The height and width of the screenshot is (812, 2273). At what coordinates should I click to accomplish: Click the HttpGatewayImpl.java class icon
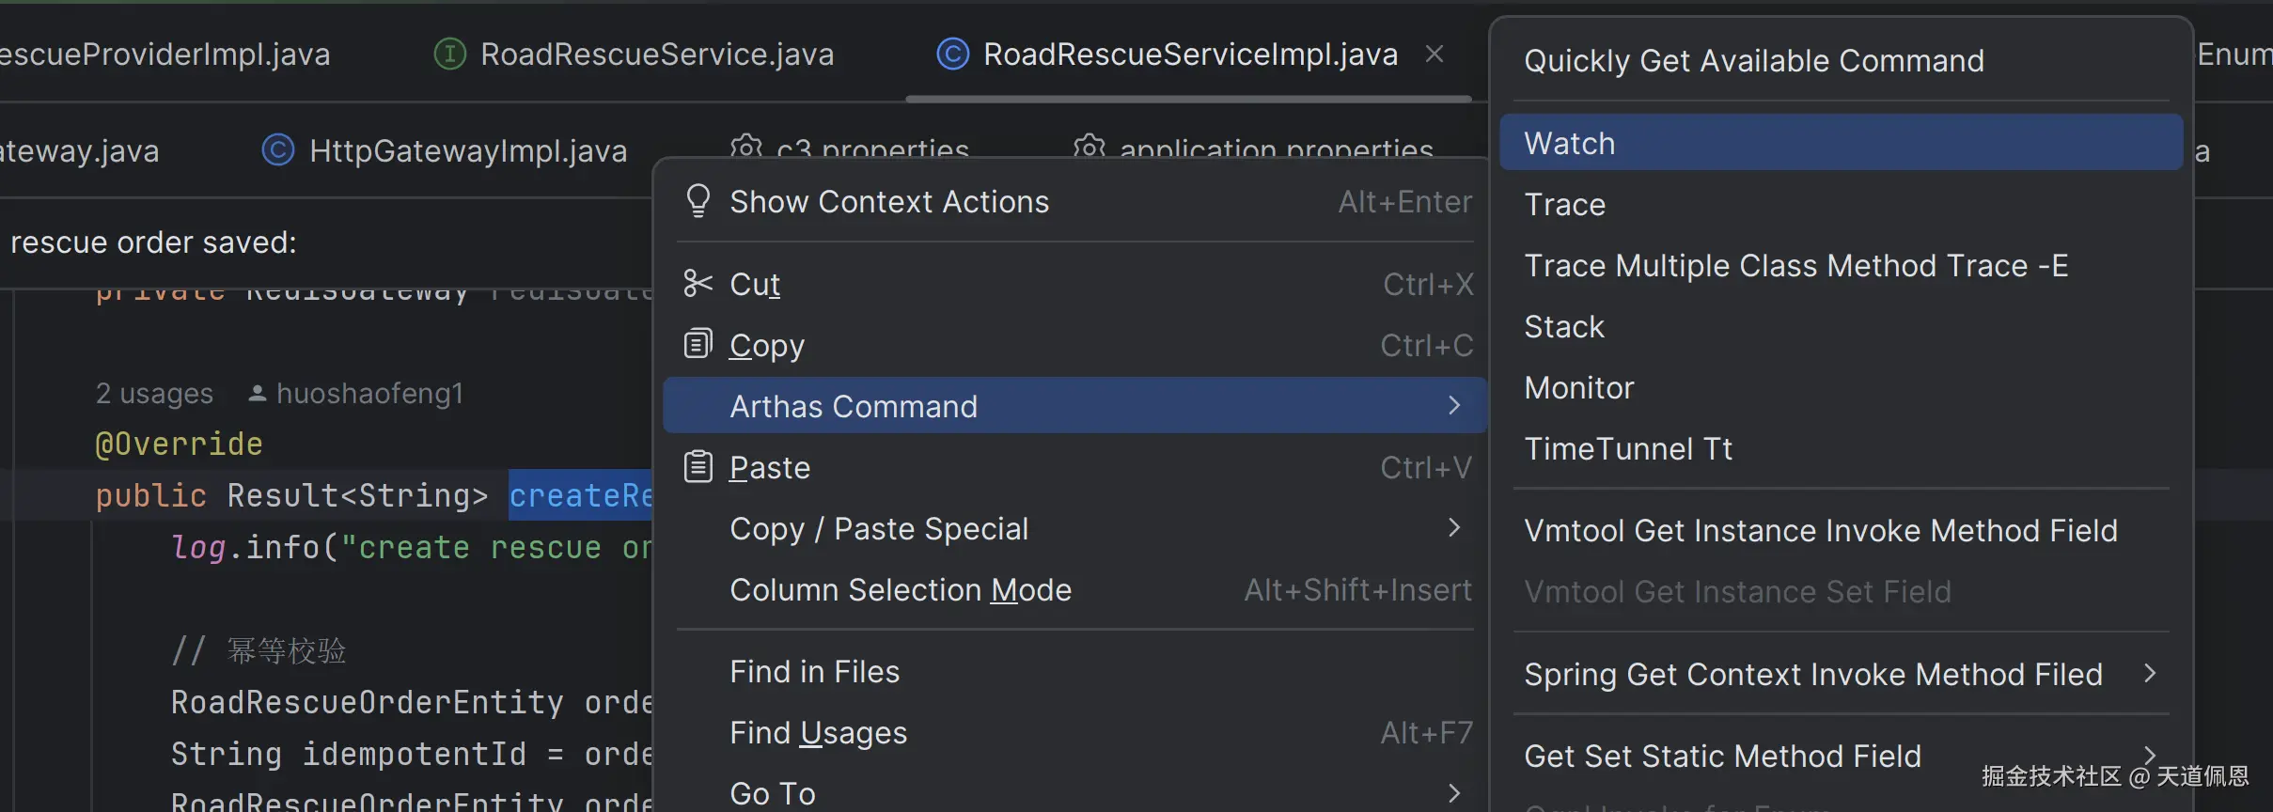coord(278,150)
